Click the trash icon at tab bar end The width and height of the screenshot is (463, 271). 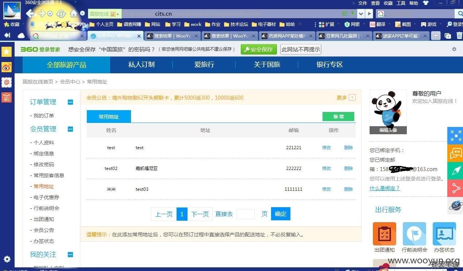(x=459, y=36)
